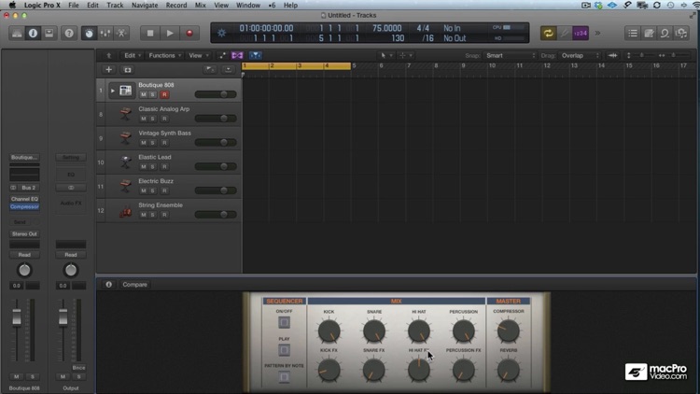This screenshot has height=394, width=700.
Task: Click the Record transport button
Action: pos(189,33)
